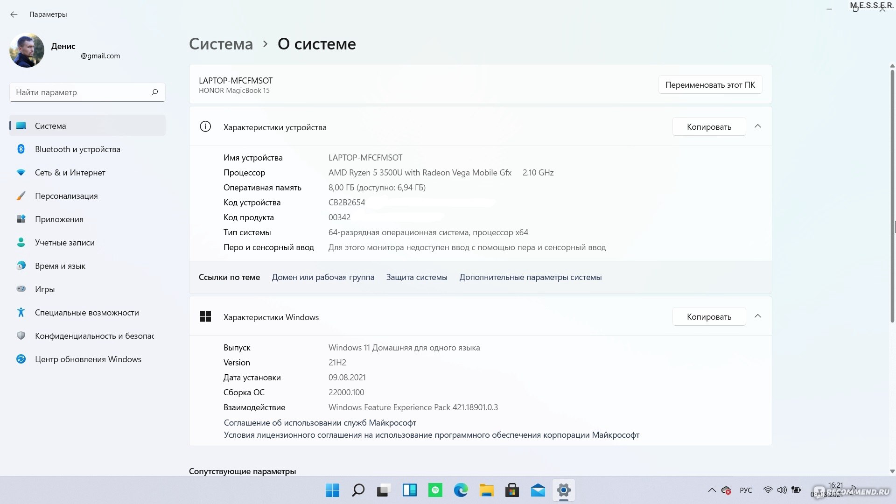Click RAM value 8,00 ГБ
The height and width of the screenshot is (504, 896).
tap(377, 188)
